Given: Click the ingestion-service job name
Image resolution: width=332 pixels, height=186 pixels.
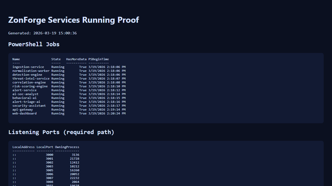Looking at the screenshot, I should click(28, 67).
